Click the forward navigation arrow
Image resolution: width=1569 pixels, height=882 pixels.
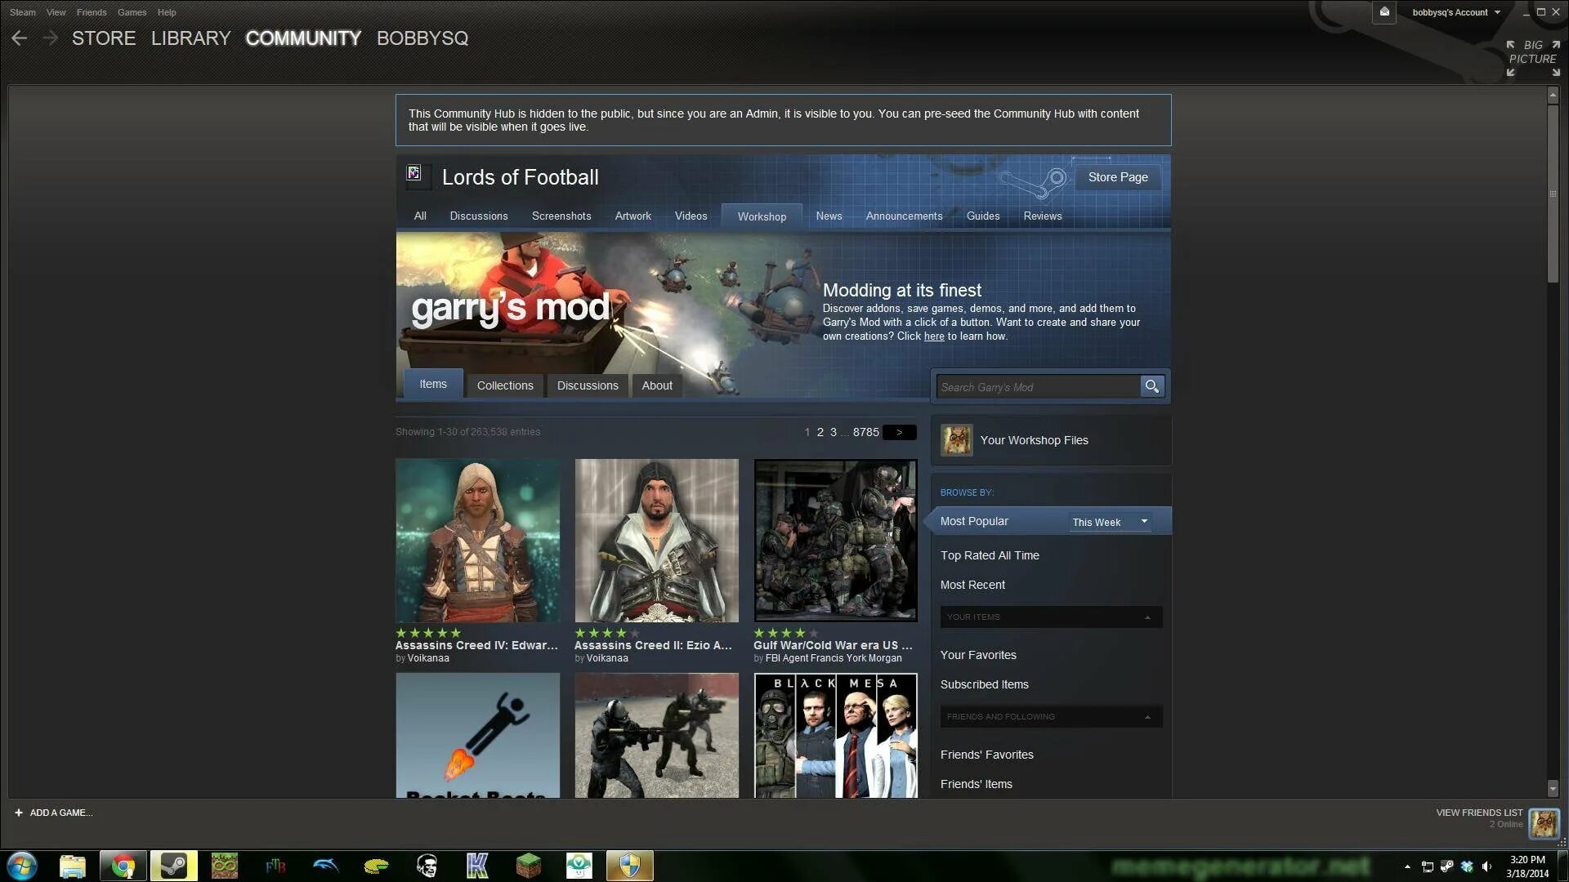pos(50,38)
